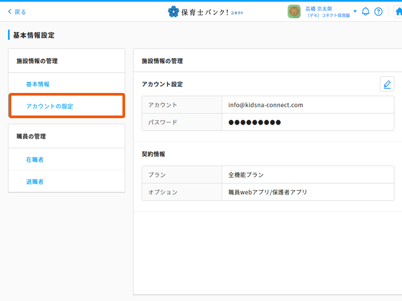This screenshot has width=402, height=301.
Task: Click the lion user avatar
Action: click(x=294, y=12)
